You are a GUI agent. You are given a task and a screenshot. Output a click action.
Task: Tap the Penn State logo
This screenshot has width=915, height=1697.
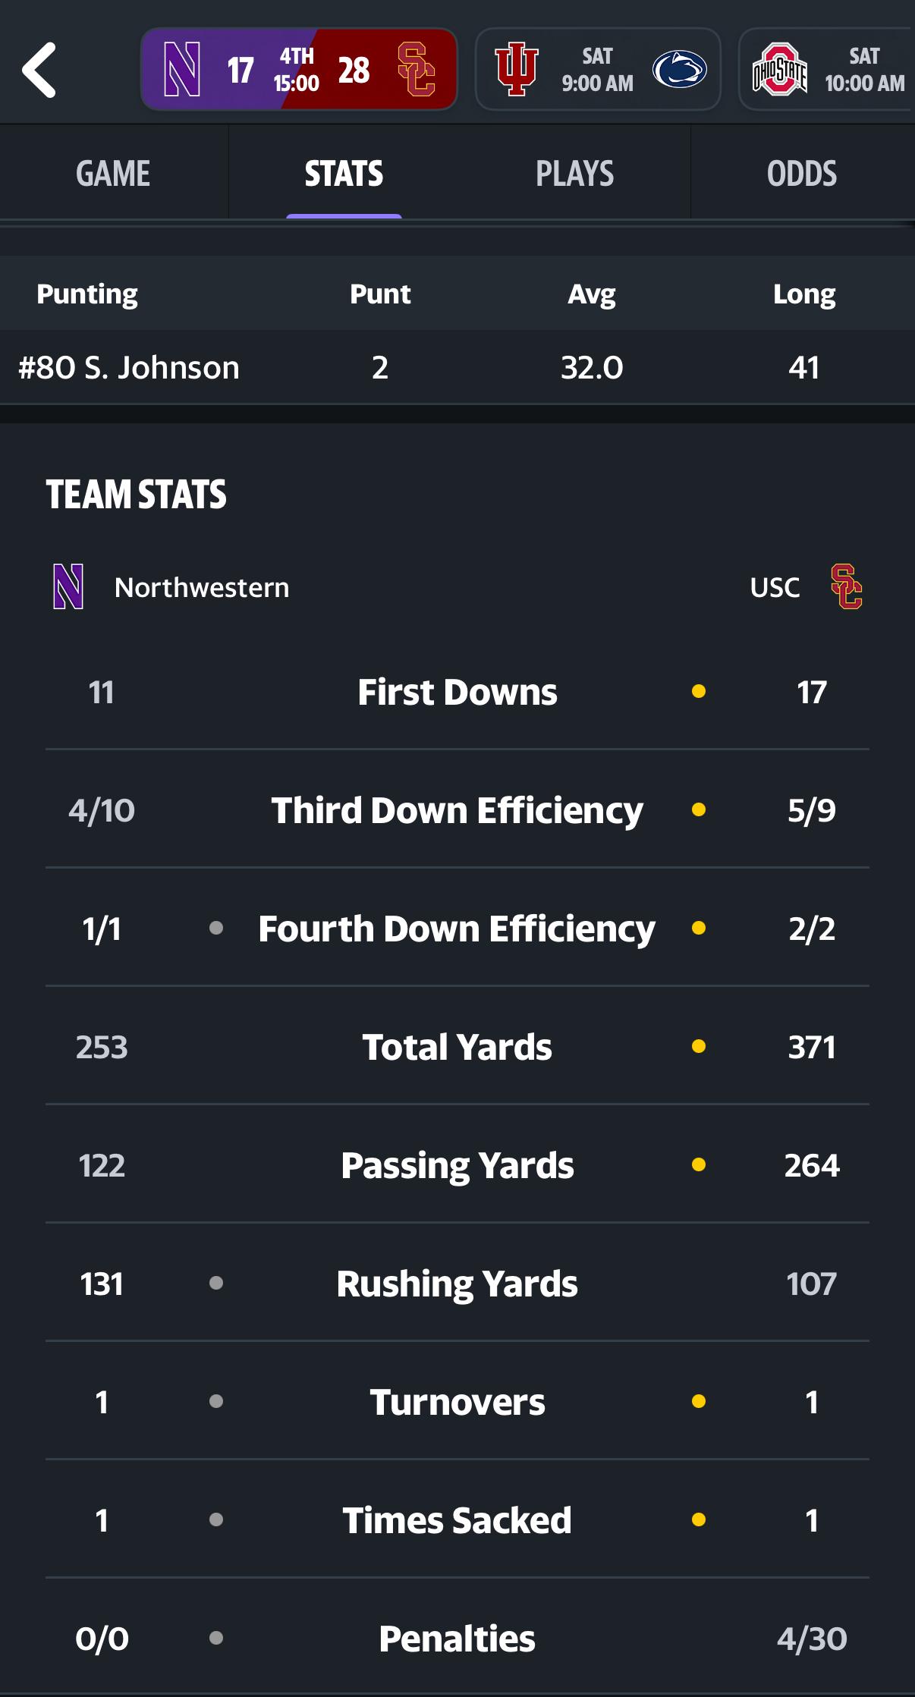point(679,70)
